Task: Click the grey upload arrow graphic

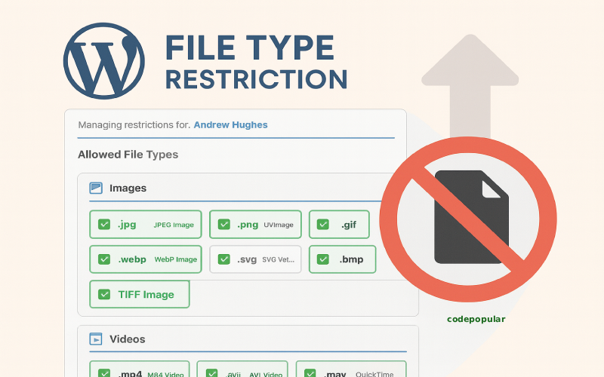Action: pyautogui.click(x=470, y=85)
